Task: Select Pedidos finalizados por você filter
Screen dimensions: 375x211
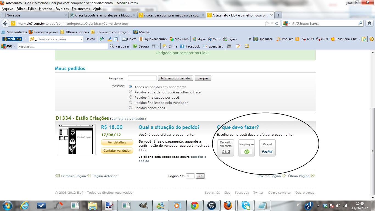Action: point(131,97)
